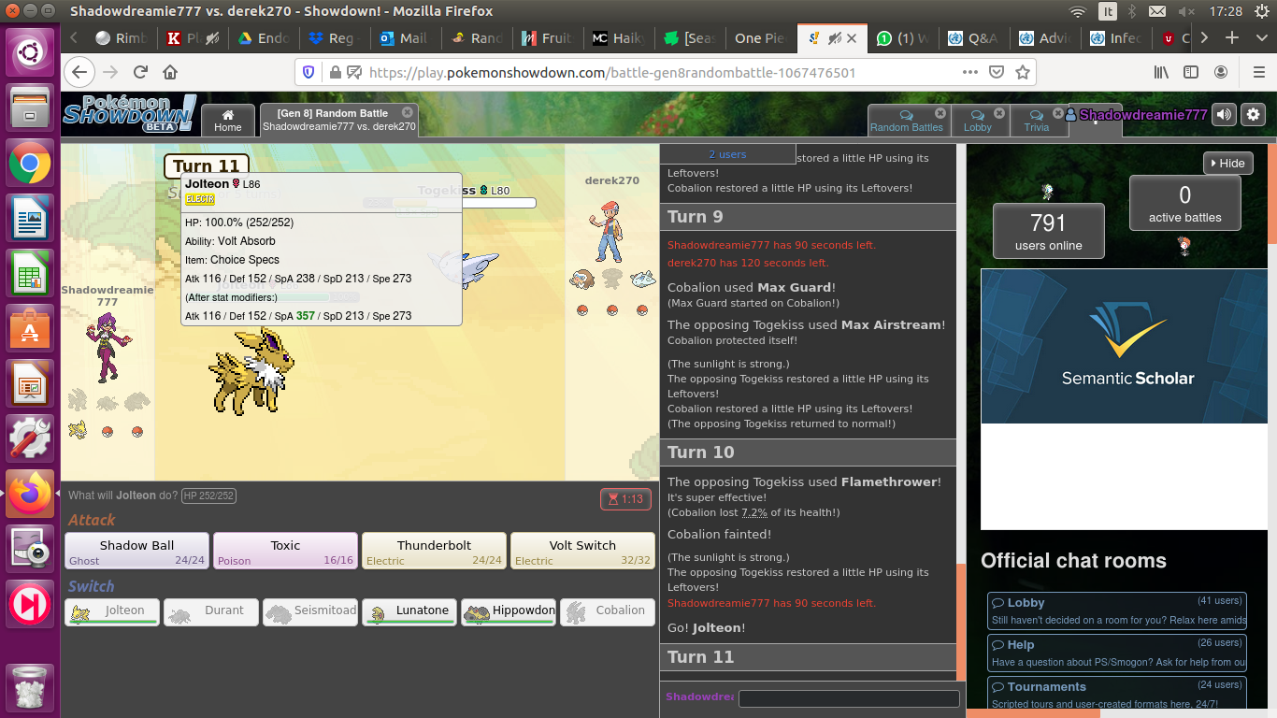Toggle Showdown sound button

pyautogui.click(x=1224, y=114)
